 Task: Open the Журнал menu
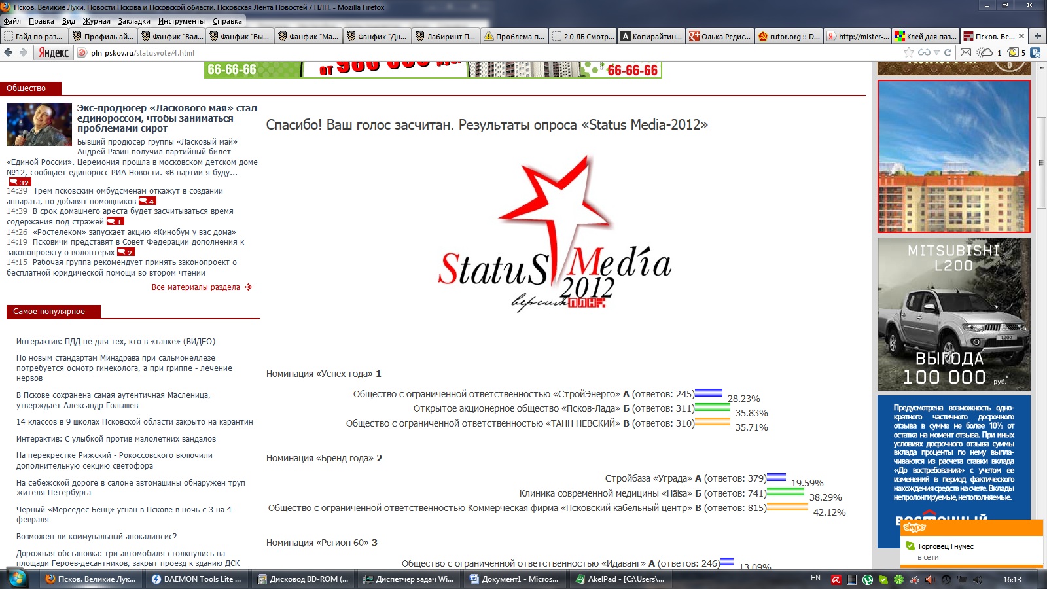96,21
